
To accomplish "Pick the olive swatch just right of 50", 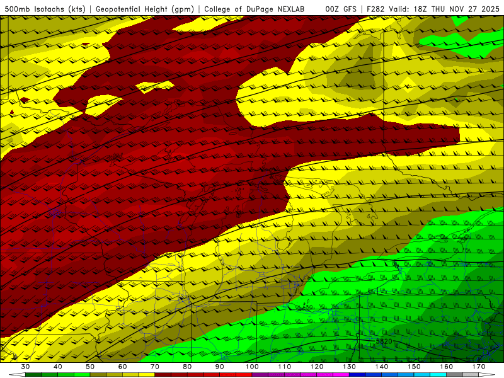I will 98,375.
